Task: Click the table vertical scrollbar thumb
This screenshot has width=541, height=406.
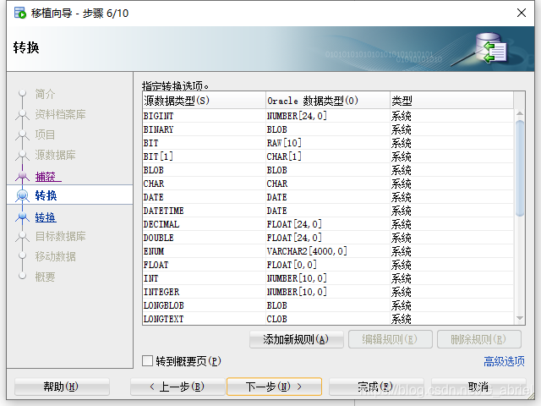Action: point(520,168)
